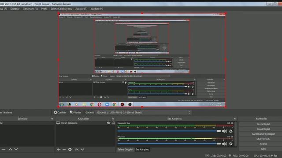The image size is (282, 158).
Task: Open the Profil menu
Action: click(44, 9)
